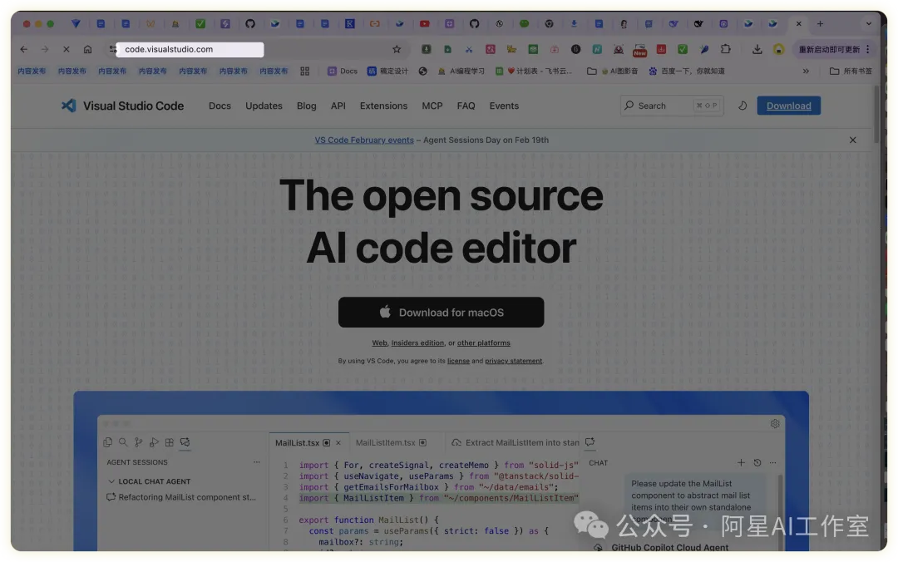Toggle the site dark/light theme icon
The width and height of the screenshot is (898, 562).
click(743, 106)
